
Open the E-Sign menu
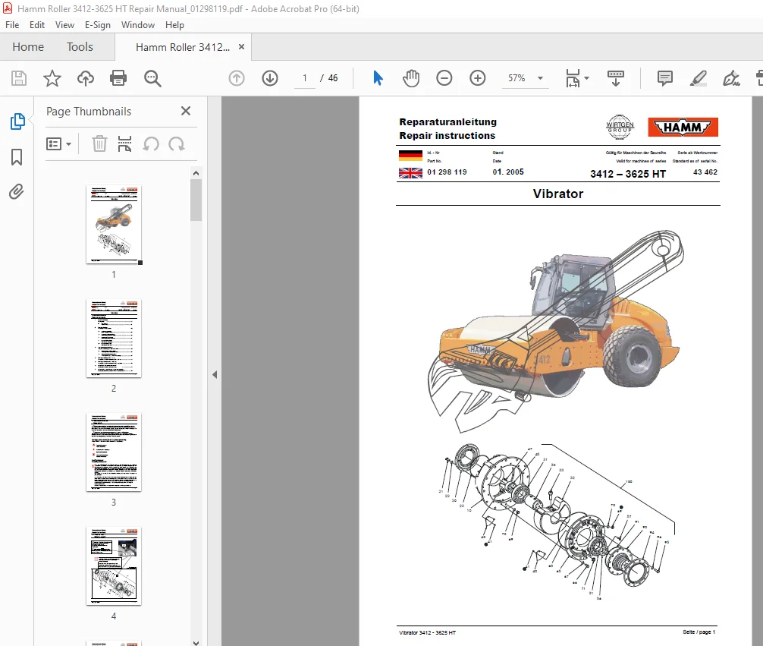click(97, 25)
